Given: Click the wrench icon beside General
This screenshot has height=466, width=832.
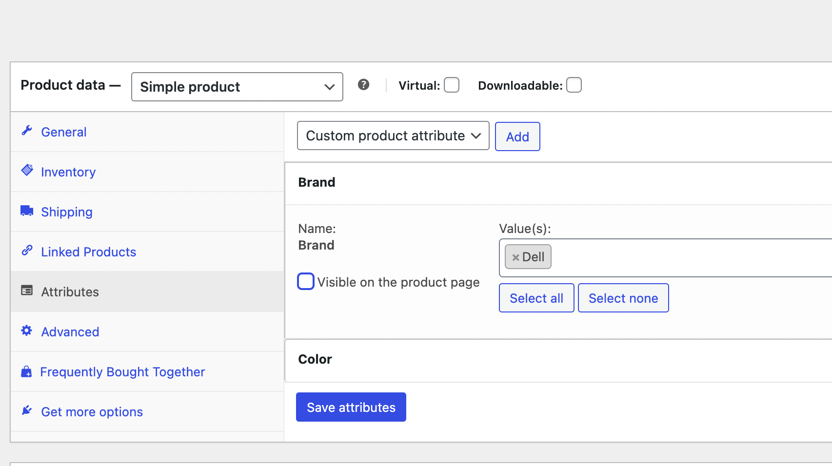Looking at the screenshot, I should [27, 131].
